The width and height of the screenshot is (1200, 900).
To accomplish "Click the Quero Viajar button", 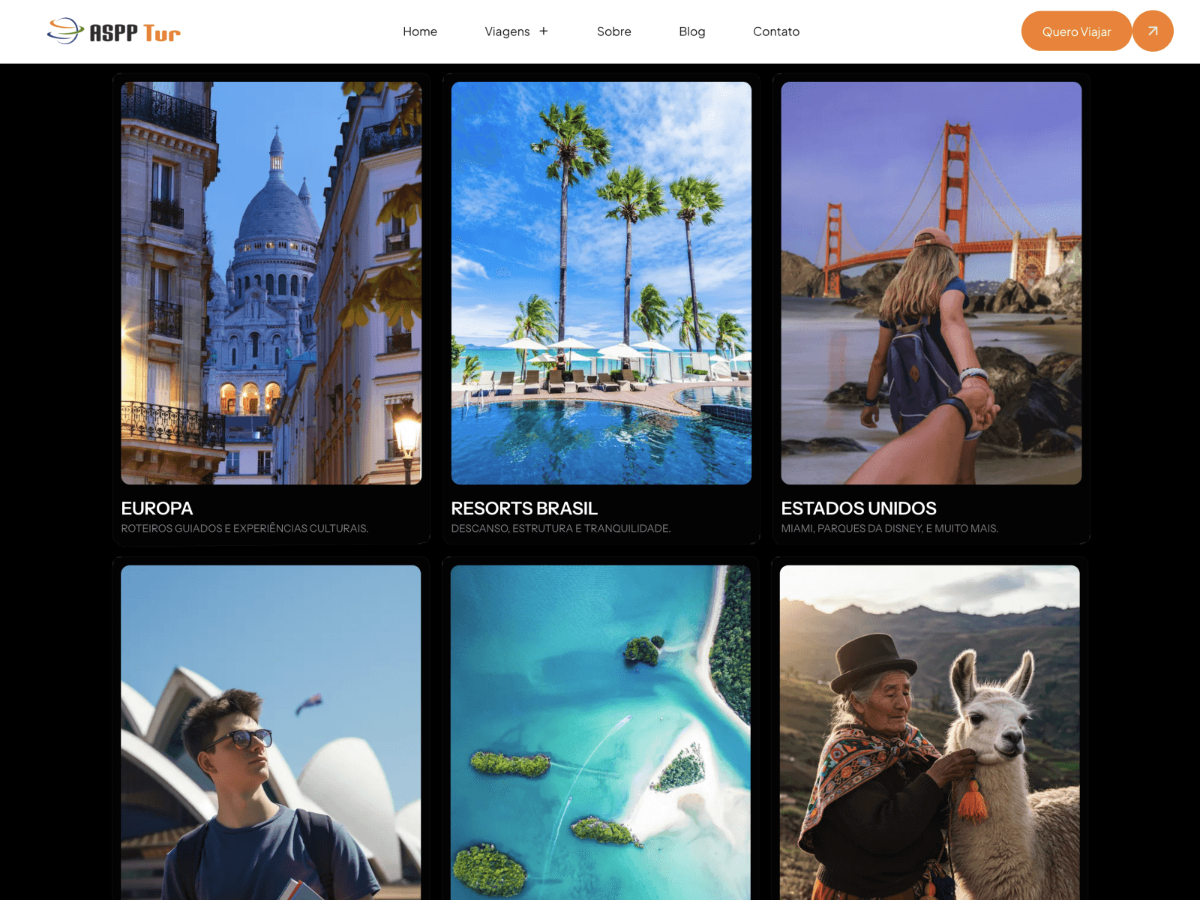I will (x=1076, y=31).
